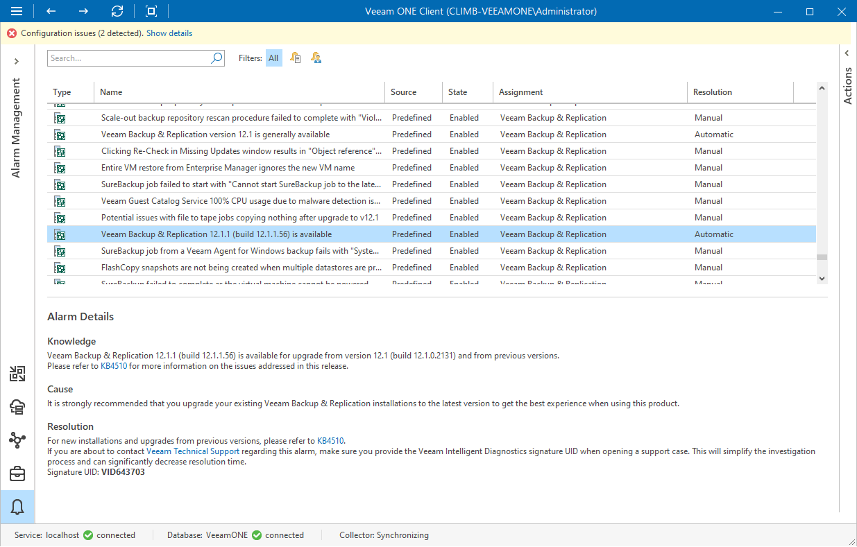Select 'Potential issues with file to tape jobs' alarm name
Viewport: 857px width, 547px height.
pyautogui.click(x=240, y=218)
